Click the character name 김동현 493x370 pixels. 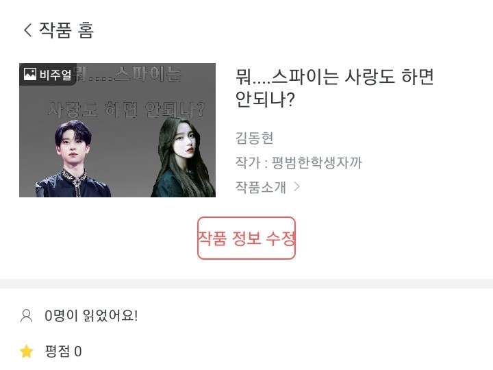coord(254,138)
